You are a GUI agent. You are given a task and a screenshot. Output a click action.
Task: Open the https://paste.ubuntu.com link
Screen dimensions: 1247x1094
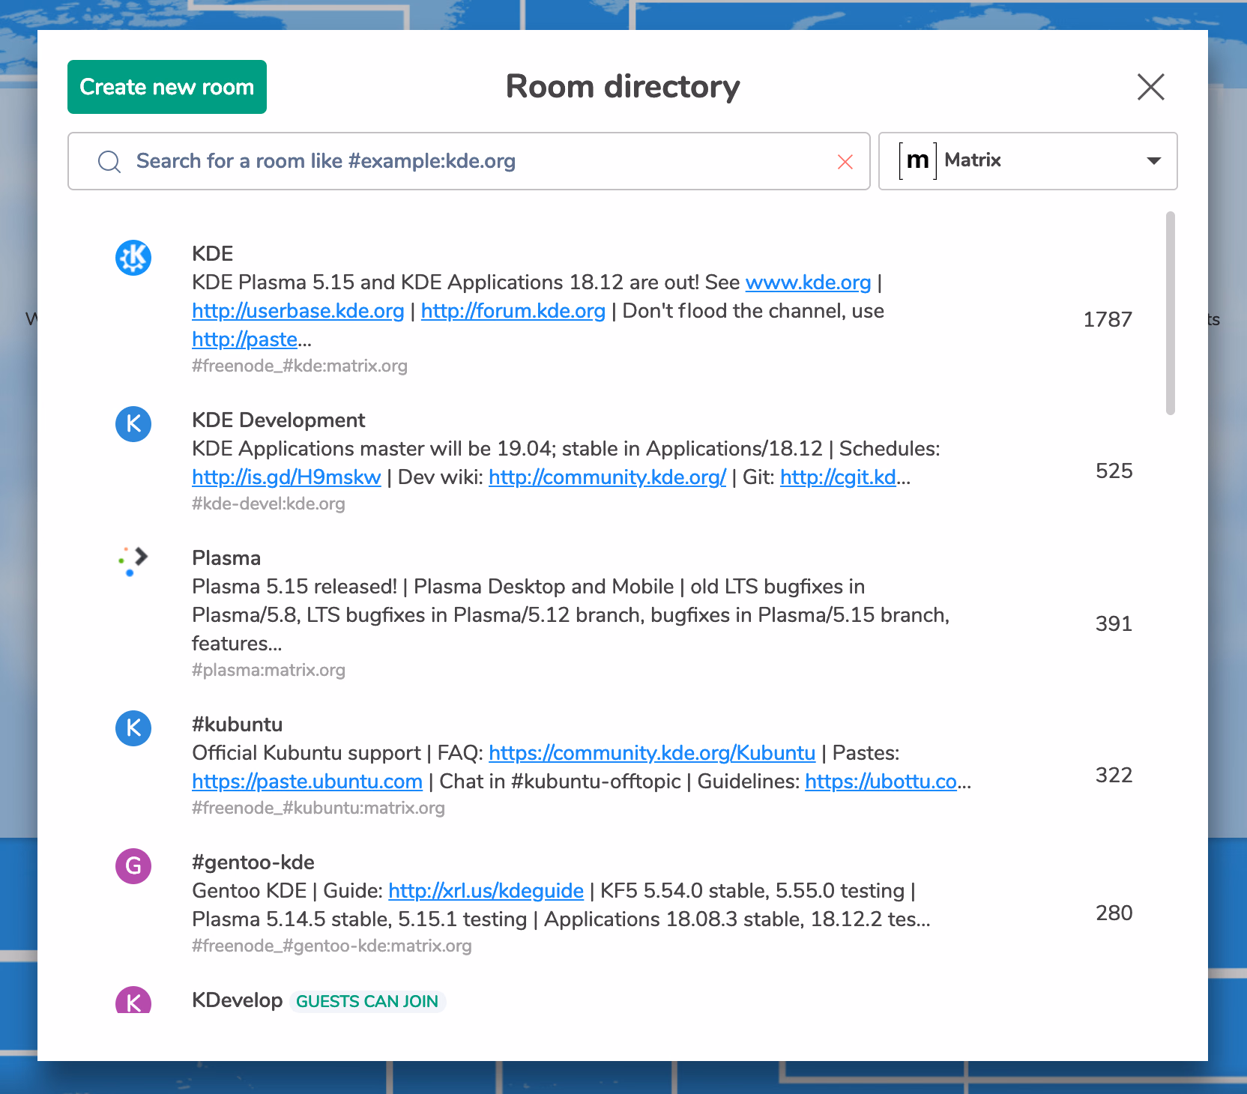coord(307,782)
